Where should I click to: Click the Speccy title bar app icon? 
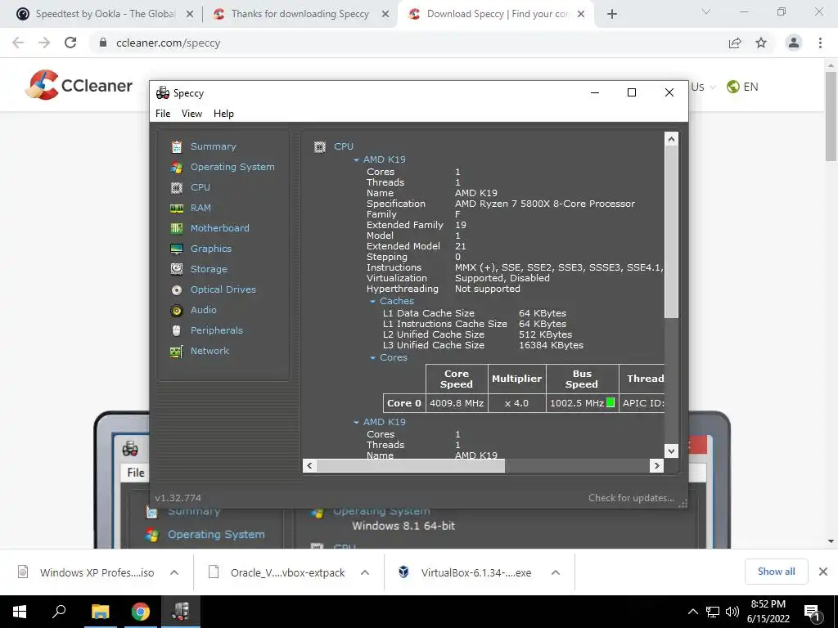tap(163, 93)
